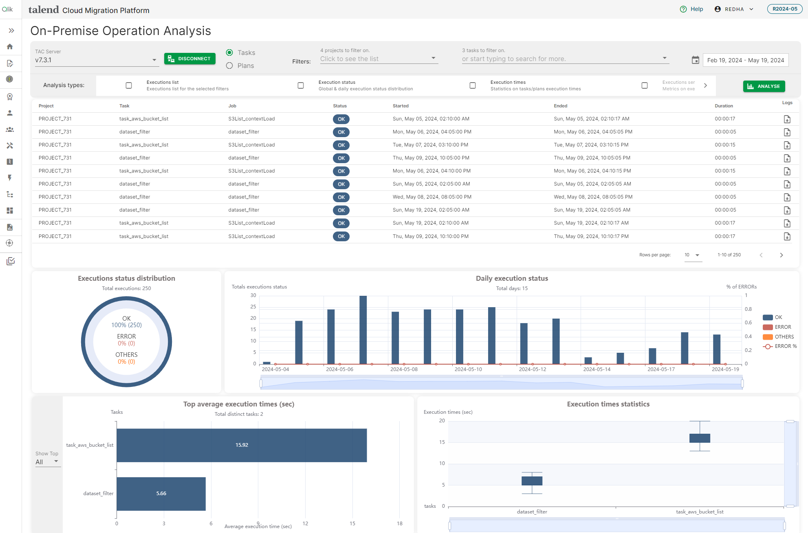
Task: Click the Disconnect button from TAC Server
Action: tap(190, 58)
